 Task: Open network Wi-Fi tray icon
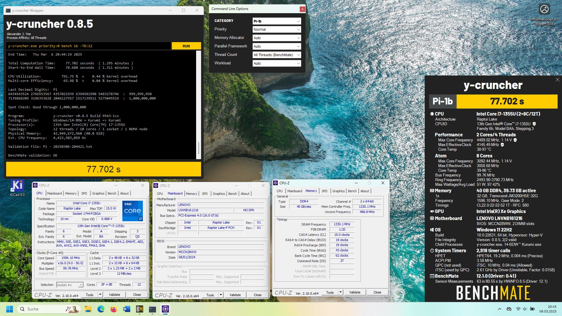(x=518, y=309)
